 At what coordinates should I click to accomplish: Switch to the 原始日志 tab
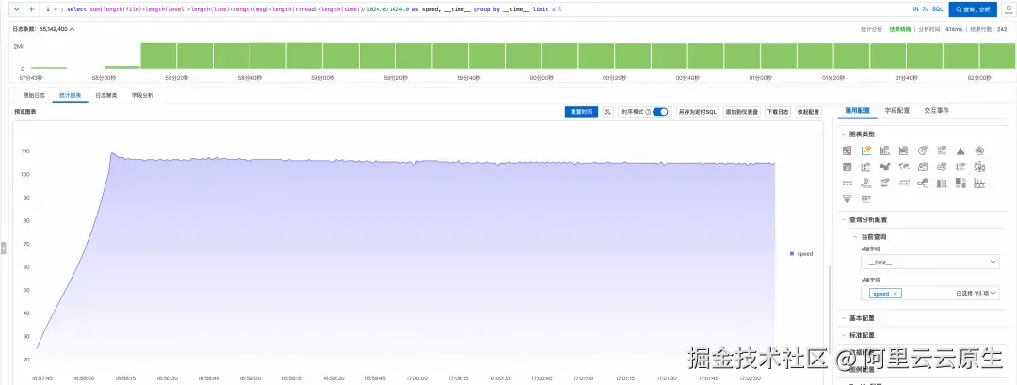[x=34, y=95]
